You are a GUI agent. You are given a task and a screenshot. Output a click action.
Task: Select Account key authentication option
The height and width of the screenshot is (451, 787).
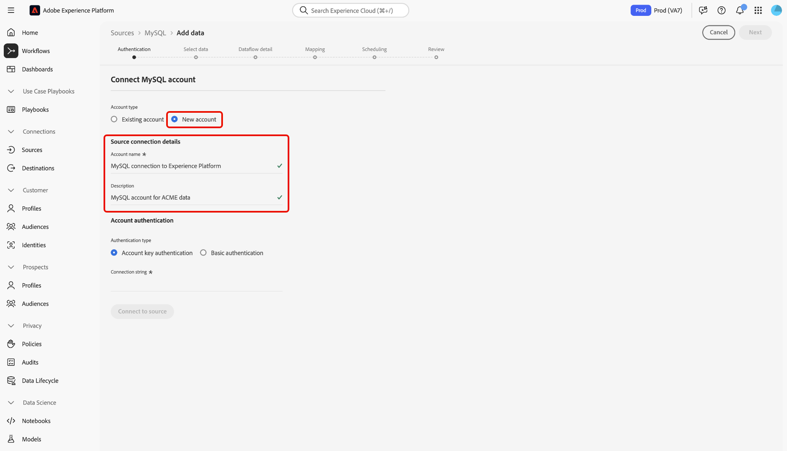click(114, 253)
